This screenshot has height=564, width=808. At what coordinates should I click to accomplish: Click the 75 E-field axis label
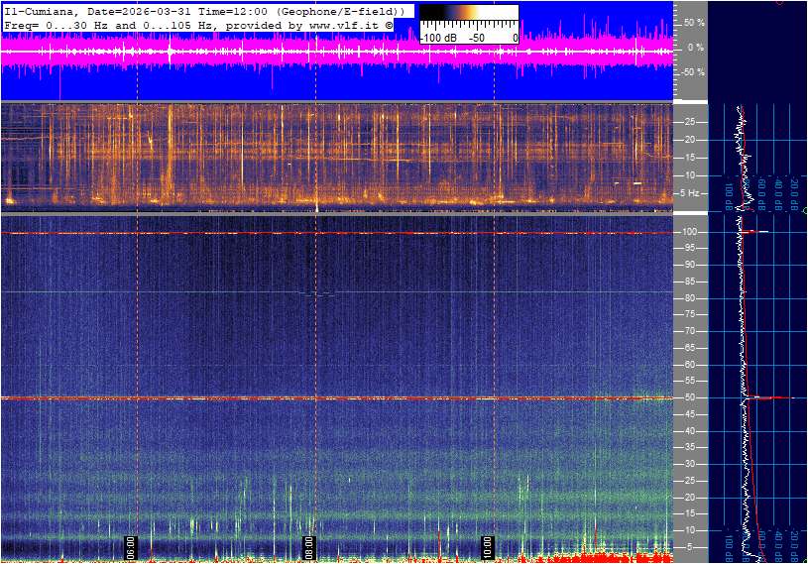click(x=689, y=314)
